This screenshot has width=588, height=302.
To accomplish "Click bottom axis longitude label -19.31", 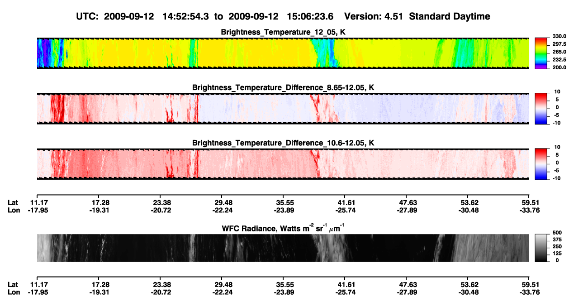I will (100, 292).
